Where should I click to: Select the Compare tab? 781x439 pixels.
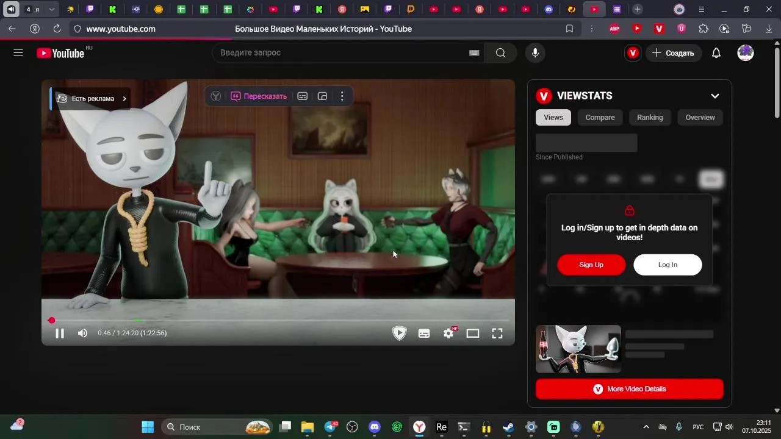tap(600, 118)
